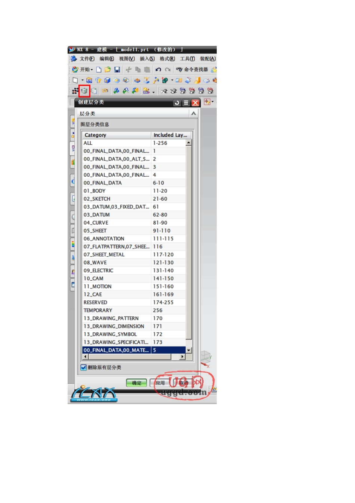The image size is (355, 503).
Task: Select the 03_DATUM row with layers 62-80
Action: pyautogui.click(x=134, y=215)
